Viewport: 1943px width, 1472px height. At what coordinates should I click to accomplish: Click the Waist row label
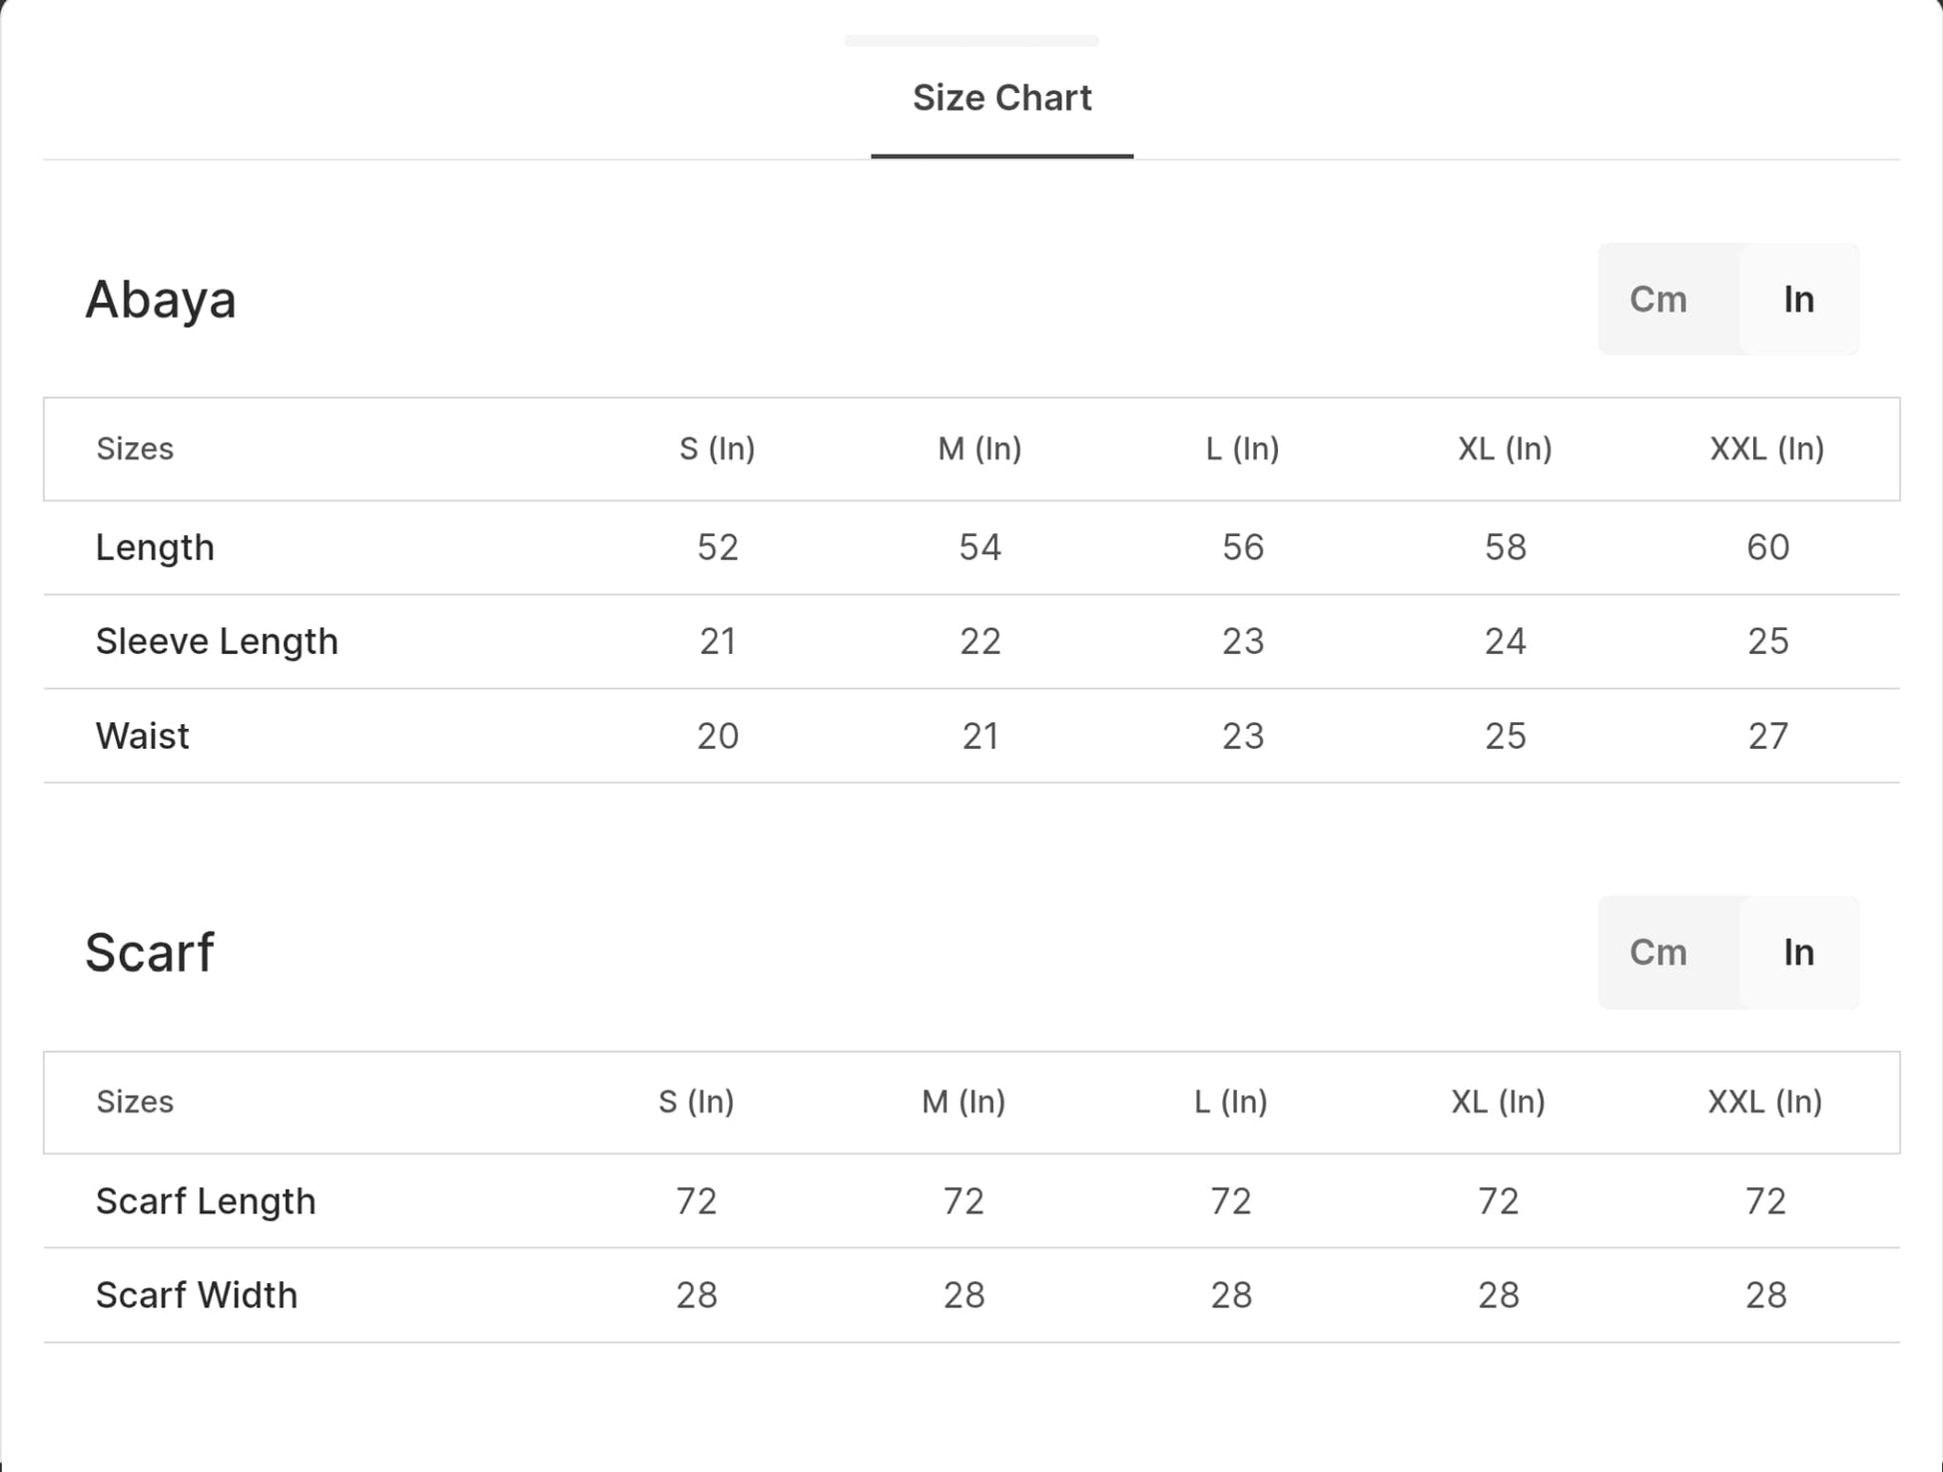[x=142, y=736]
